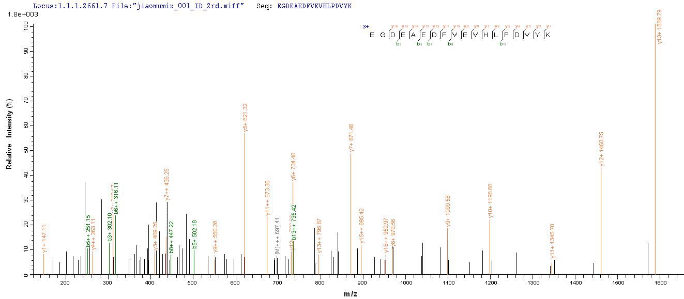
Task: Select the green b3+ 302.10 label
Action: [110, 227]
